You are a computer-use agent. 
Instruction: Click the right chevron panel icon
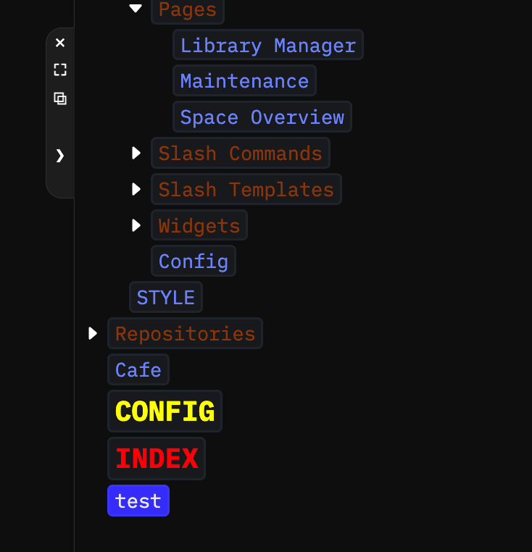pyautogui.click(x=60, y=155)
